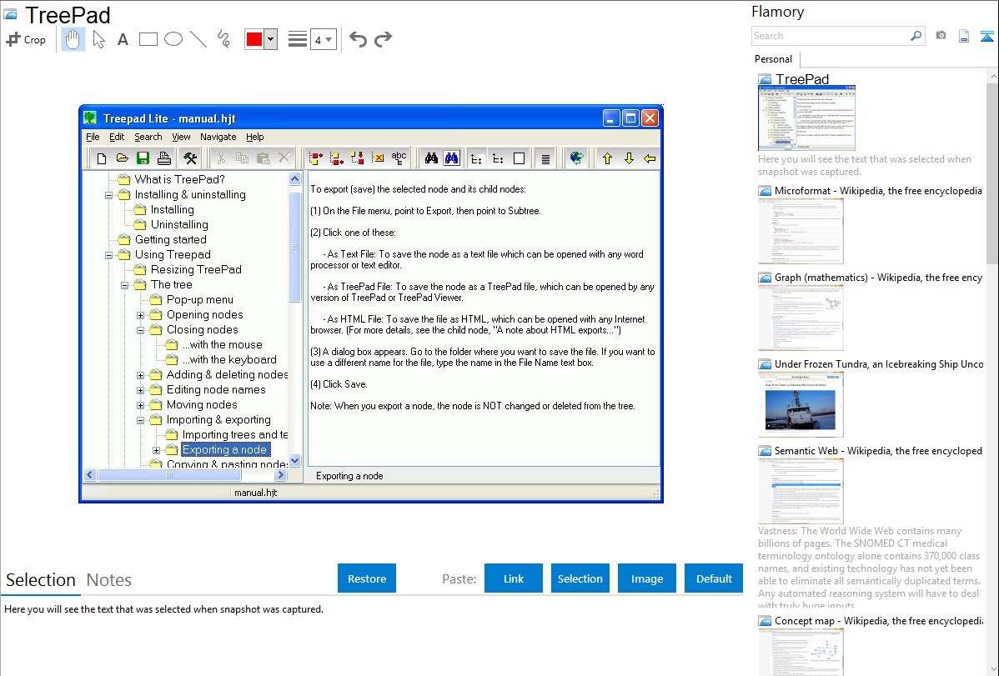The height and width of the screenshot is (676, 999).
Task: Click Treepad's green Save disk icon
Action: (x=143, y=158)
